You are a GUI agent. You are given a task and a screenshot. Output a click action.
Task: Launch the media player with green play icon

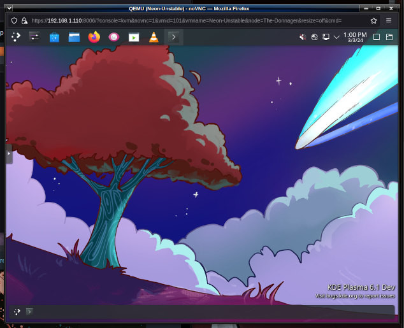coord(134,37)
